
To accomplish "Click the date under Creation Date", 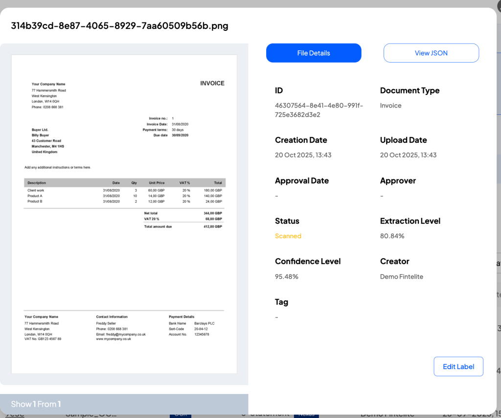I will pos(303,155).
